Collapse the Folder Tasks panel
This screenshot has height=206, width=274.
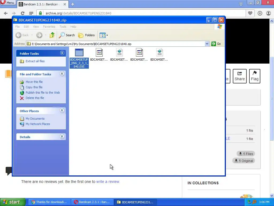click(x=62, y=53)
